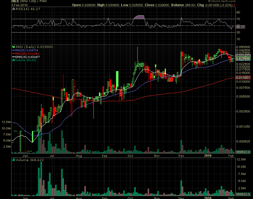This screenshot has height=199, width=253.
Task: Click 2.5M on the lower Volume panel's right axis
Action: click(x=242, y=188)
